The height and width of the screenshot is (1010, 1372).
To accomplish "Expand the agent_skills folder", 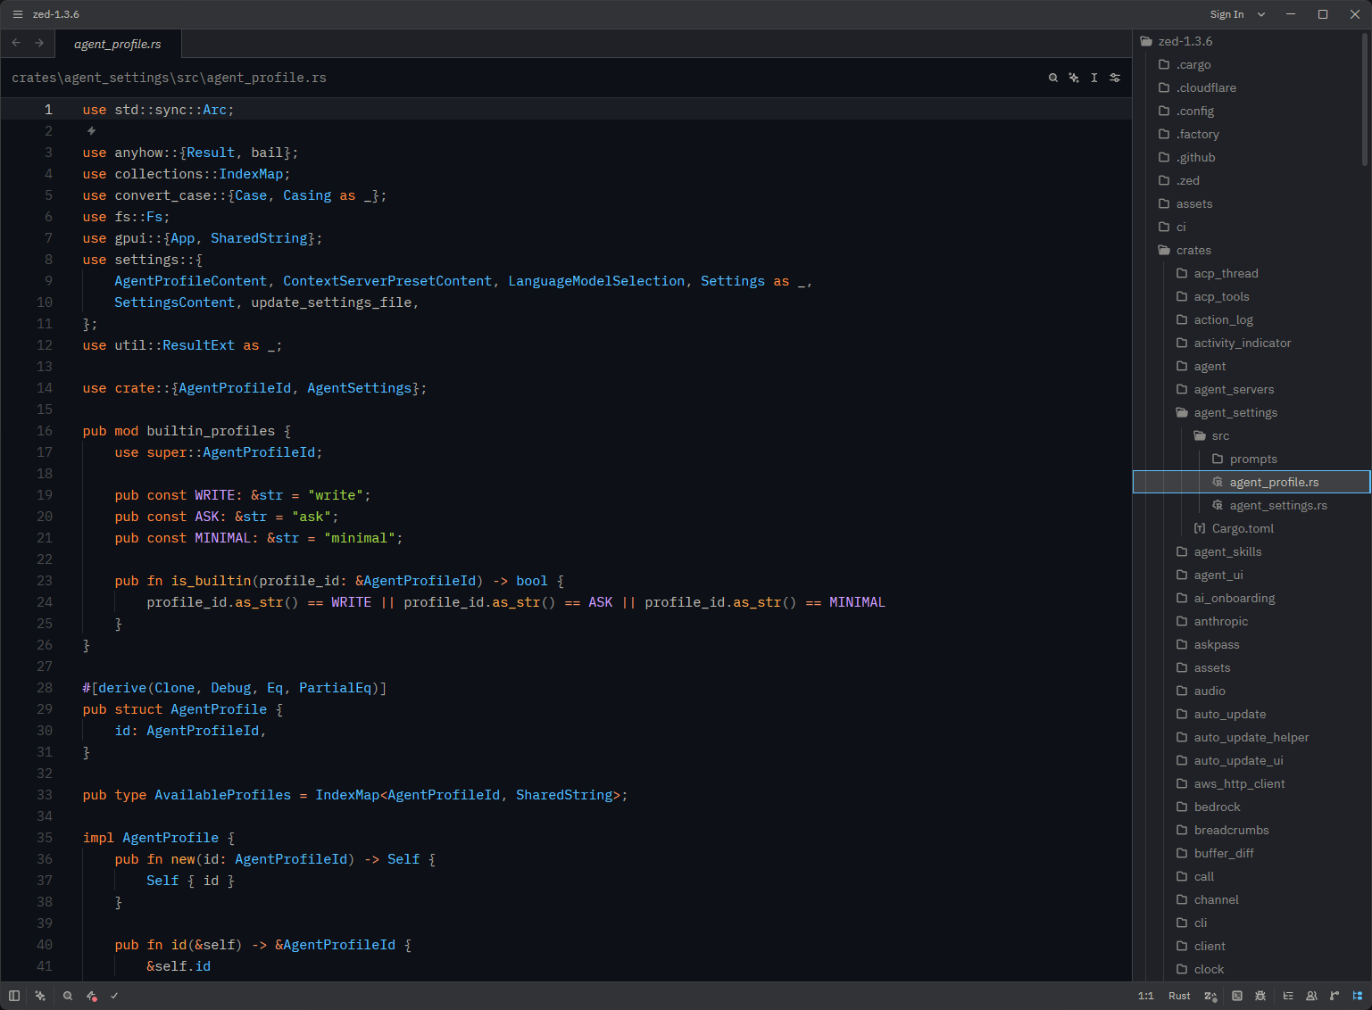I will [1250, 551].
